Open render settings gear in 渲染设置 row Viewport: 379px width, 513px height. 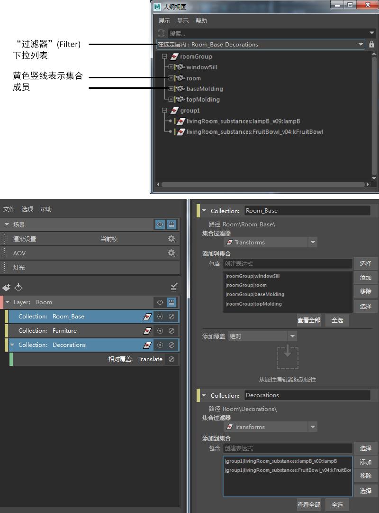pos(171,239)
